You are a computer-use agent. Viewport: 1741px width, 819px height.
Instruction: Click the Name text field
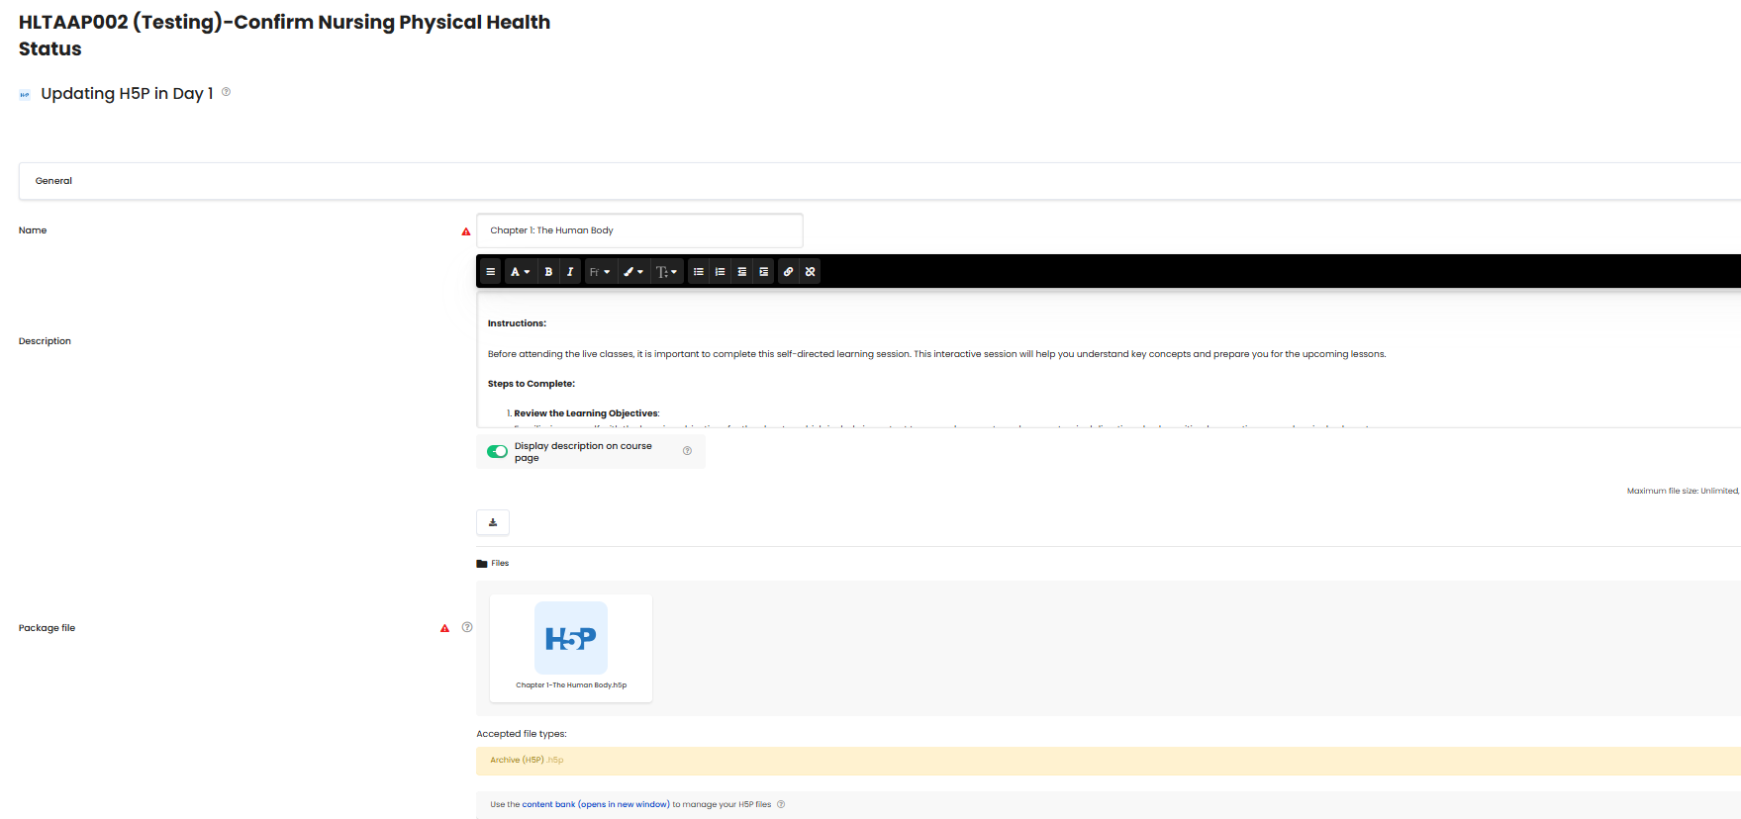point(639,230)
